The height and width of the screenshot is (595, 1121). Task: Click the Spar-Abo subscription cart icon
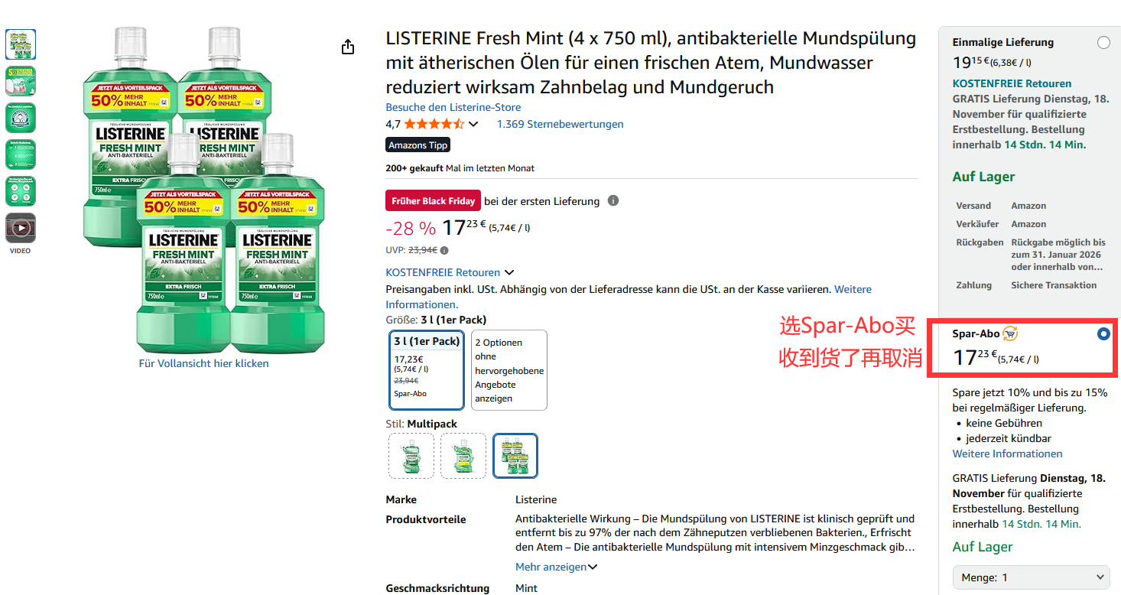tap(1010, 333)
